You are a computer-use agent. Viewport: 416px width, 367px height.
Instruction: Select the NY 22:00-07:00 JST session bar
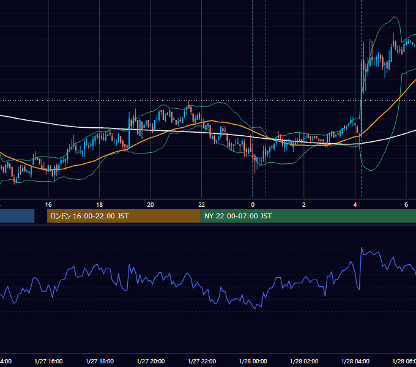click(308, 216)
